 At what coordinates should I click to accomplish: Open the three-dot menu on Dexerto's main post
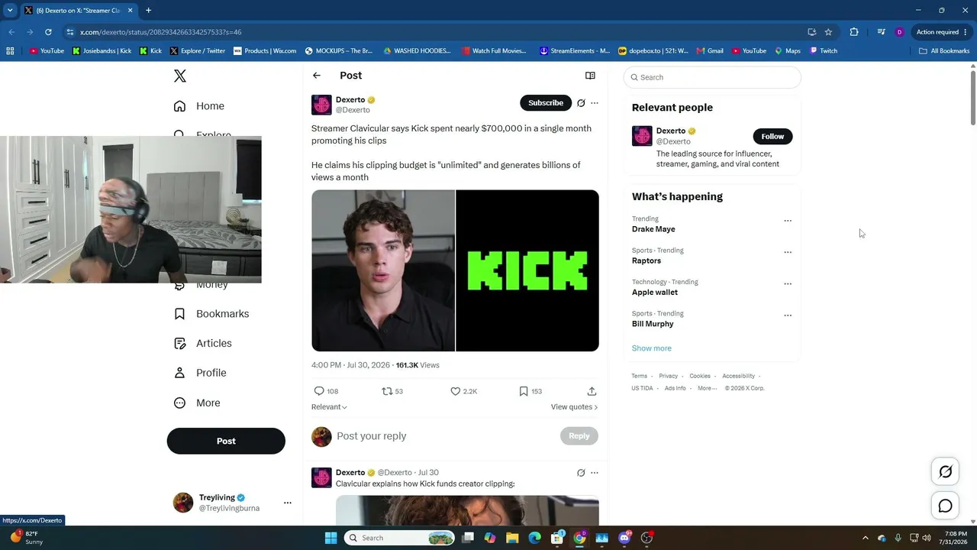pyautogui.click(x=595, y=103)
